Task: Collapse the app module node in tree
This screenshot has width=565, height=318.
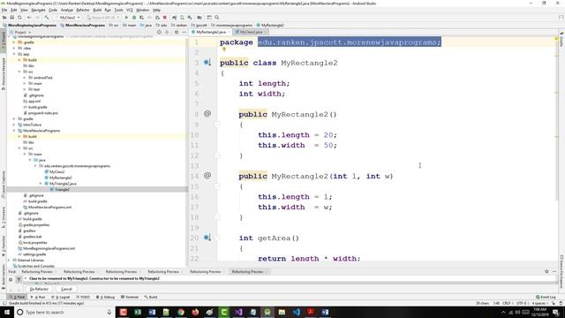Action: tap(14, 54)
